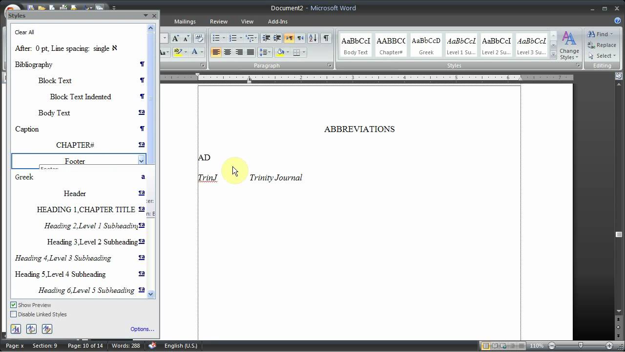Open Change Styles menu
The image size is (625, 352).
pos(569,46)
